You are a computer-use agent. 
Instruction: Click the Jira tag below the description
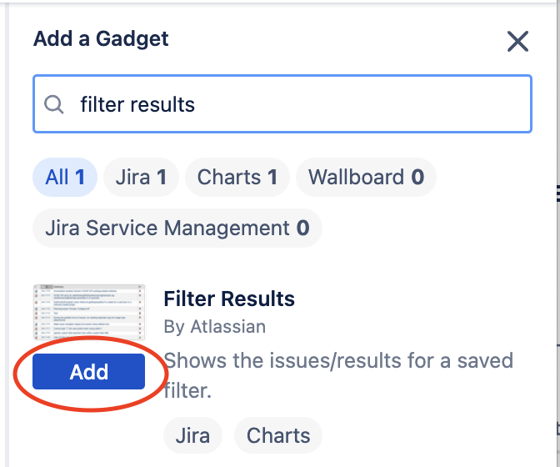[x=192, y=435]
